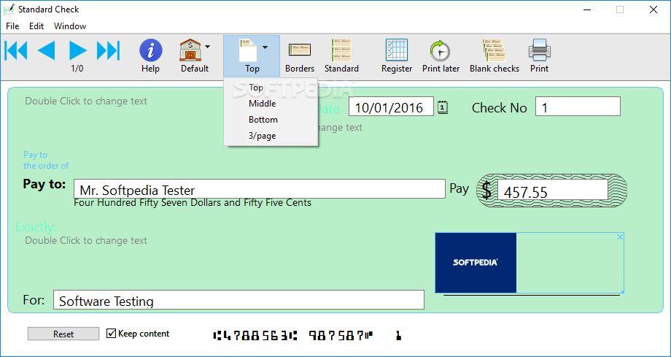This screenshot has width=671, height=357.
Task: Choose Top from position menu
Action: pos(271,88)
